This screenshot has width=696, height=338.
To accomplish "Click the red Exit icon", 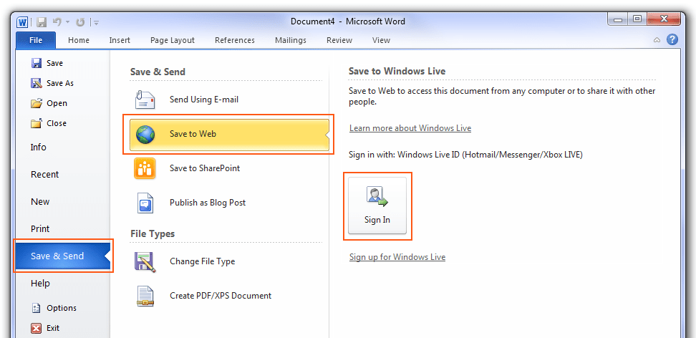I will tap(37, 328).
